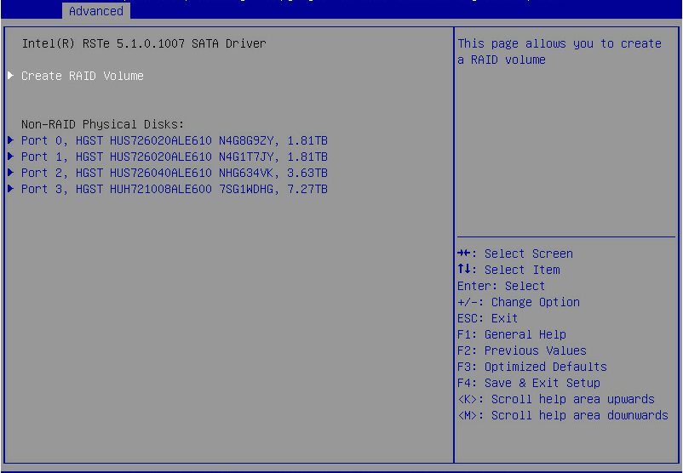Click the 'ESC: Exit' hint
683x473 pixels.
[x=487, y=318]
